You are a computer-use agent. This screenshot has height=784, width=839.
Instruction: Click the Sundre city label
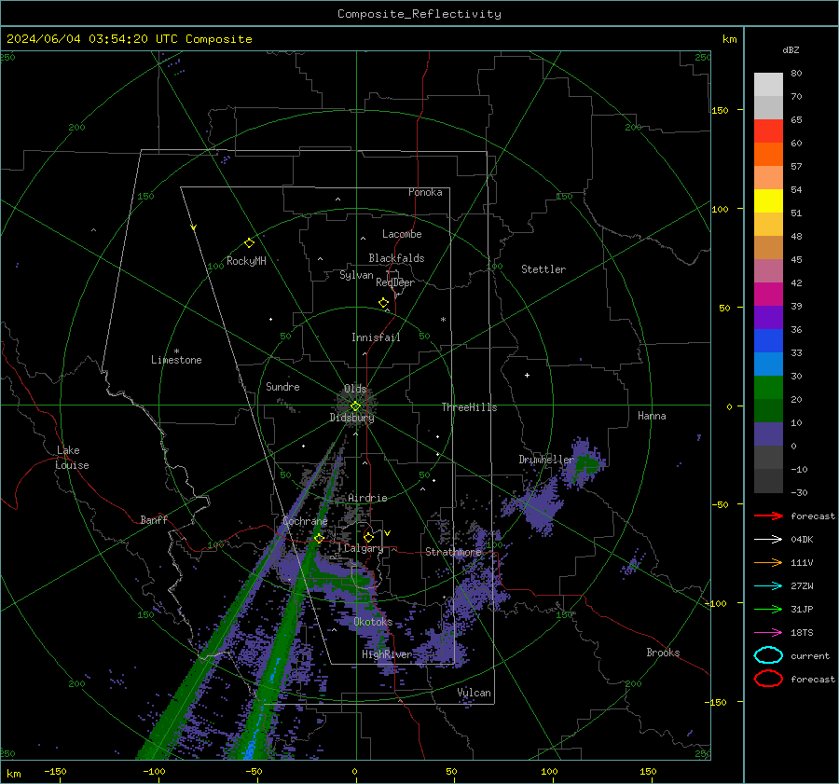tap(282, 386)
